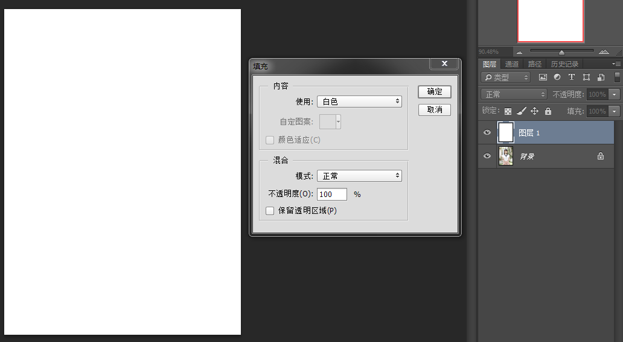Open the layer blend mode 正常 dropdown
Viewport: 623px width, 342px height.
pos(514,94)
